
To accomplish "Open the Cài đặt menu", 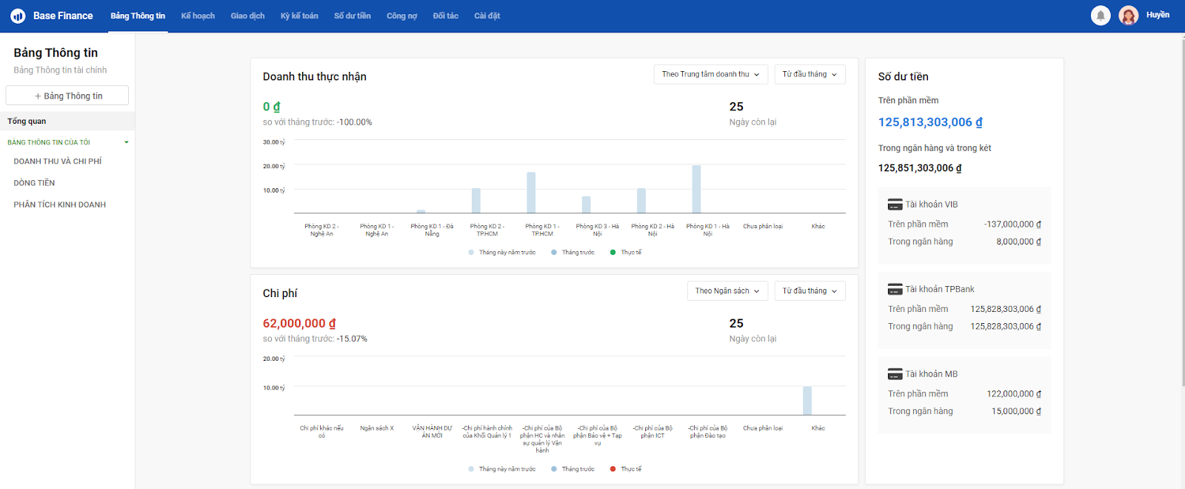I will point(487,16).
